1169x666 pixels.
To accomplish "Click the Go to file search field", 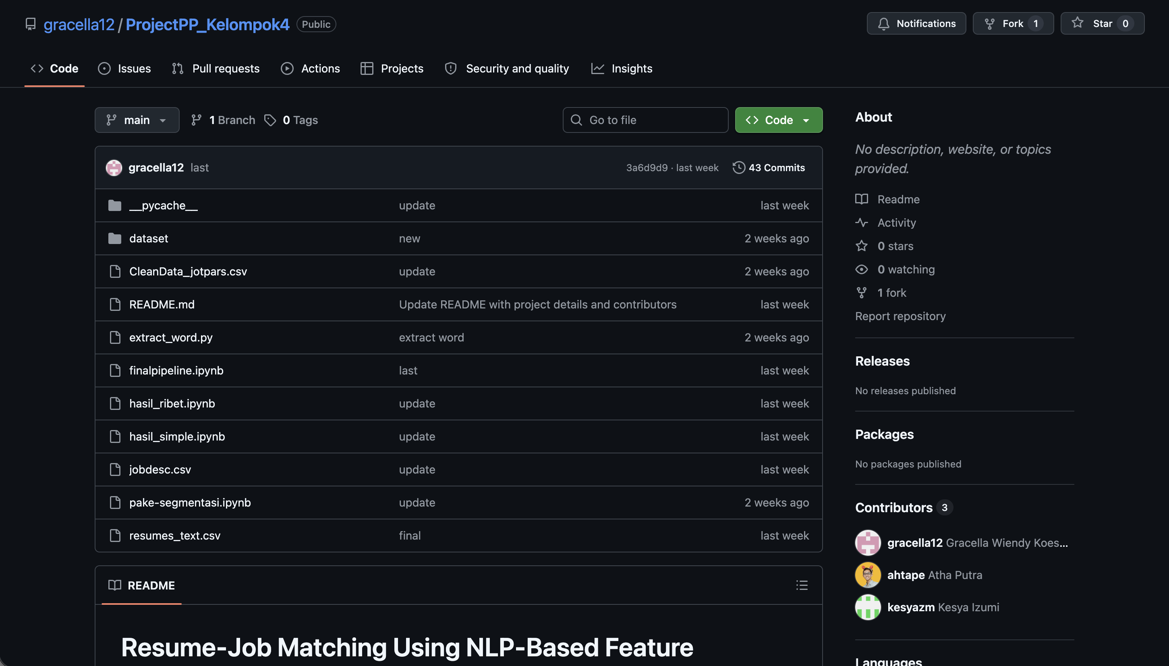I will click(x=645, y=120).
